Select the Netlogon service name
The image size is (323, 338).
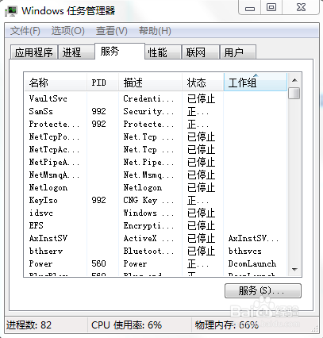[x=48, y=187]
